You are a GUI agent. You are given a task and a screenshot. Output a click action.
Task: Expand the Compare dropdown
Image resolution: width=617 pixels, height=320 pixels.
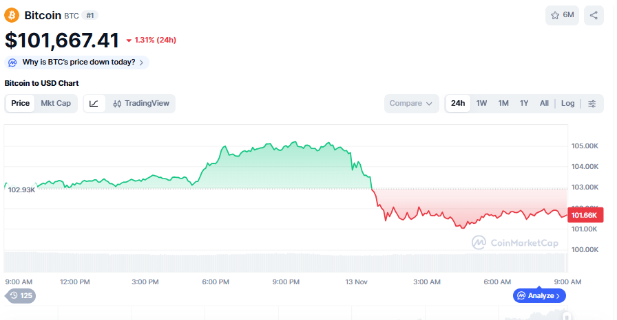[411, 104]
